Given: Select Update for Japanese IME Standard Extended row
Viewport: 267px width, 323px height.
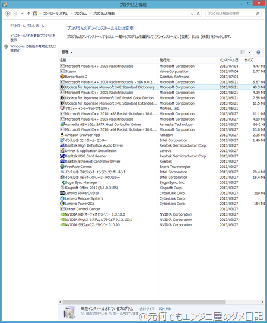Looking at the screenshot, I should [162, 103].
